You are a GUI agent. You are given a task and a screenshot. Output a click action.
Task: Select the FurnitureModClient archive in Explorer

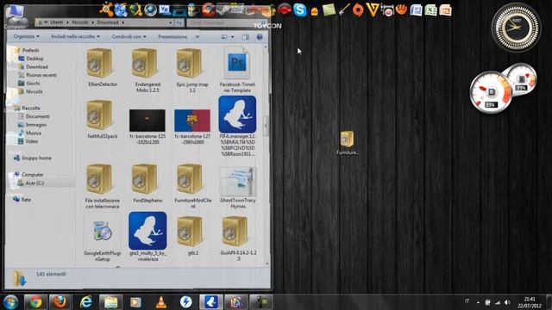pos(192,186)
